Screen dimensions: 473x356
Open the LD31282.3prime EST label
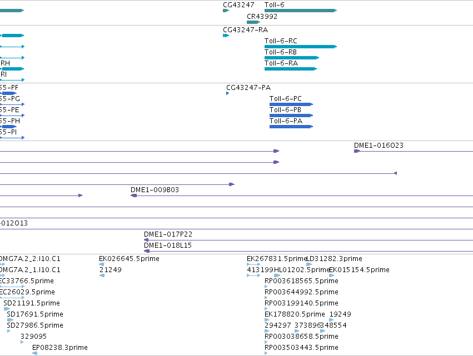[x=334, y=259]
